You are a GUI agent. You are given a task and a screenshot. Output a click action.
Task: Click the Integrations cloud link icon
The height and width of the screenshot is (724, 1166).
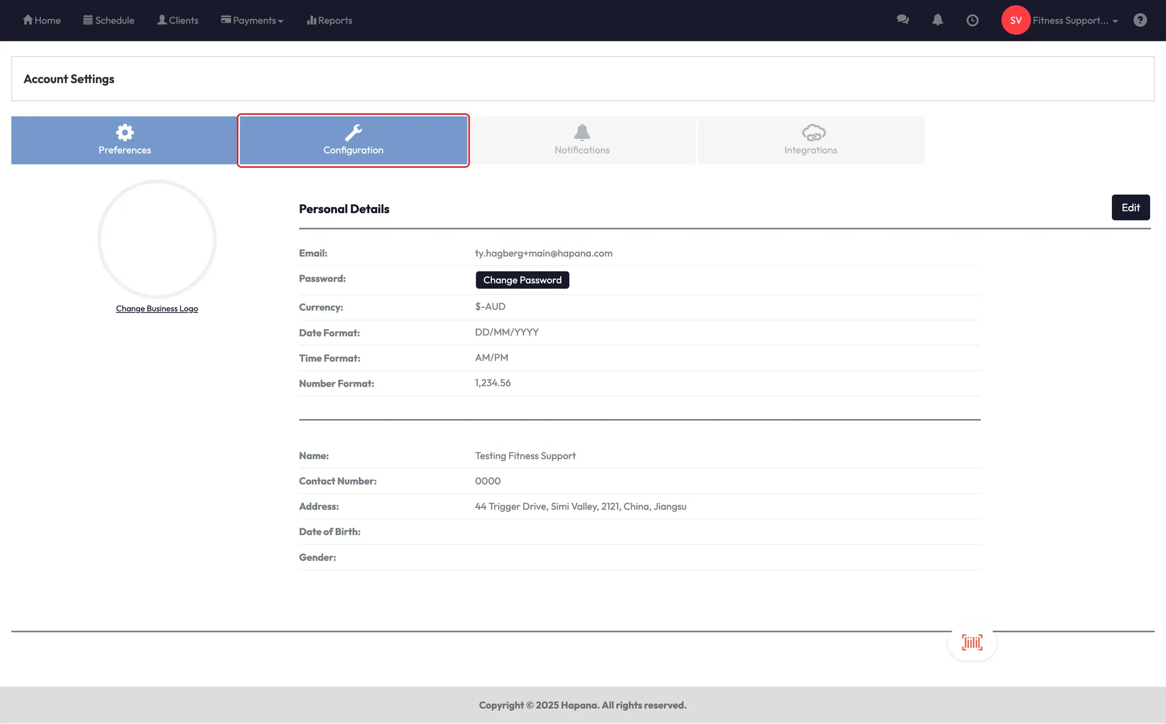(813, 133)
